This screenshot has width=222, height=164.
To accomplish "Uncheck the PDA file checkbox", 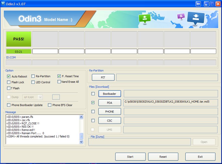I will pyautogui.click(x=93, y=103).
